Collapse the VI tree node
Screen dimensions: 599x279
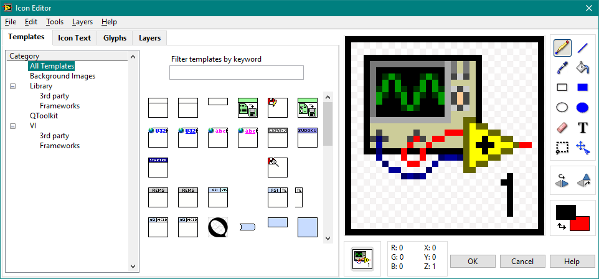click(x=13, y=126)
